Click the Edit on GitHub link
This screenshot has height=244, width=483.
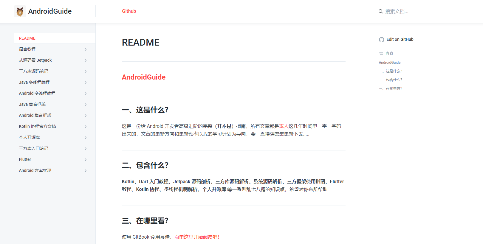pos(400,39)
